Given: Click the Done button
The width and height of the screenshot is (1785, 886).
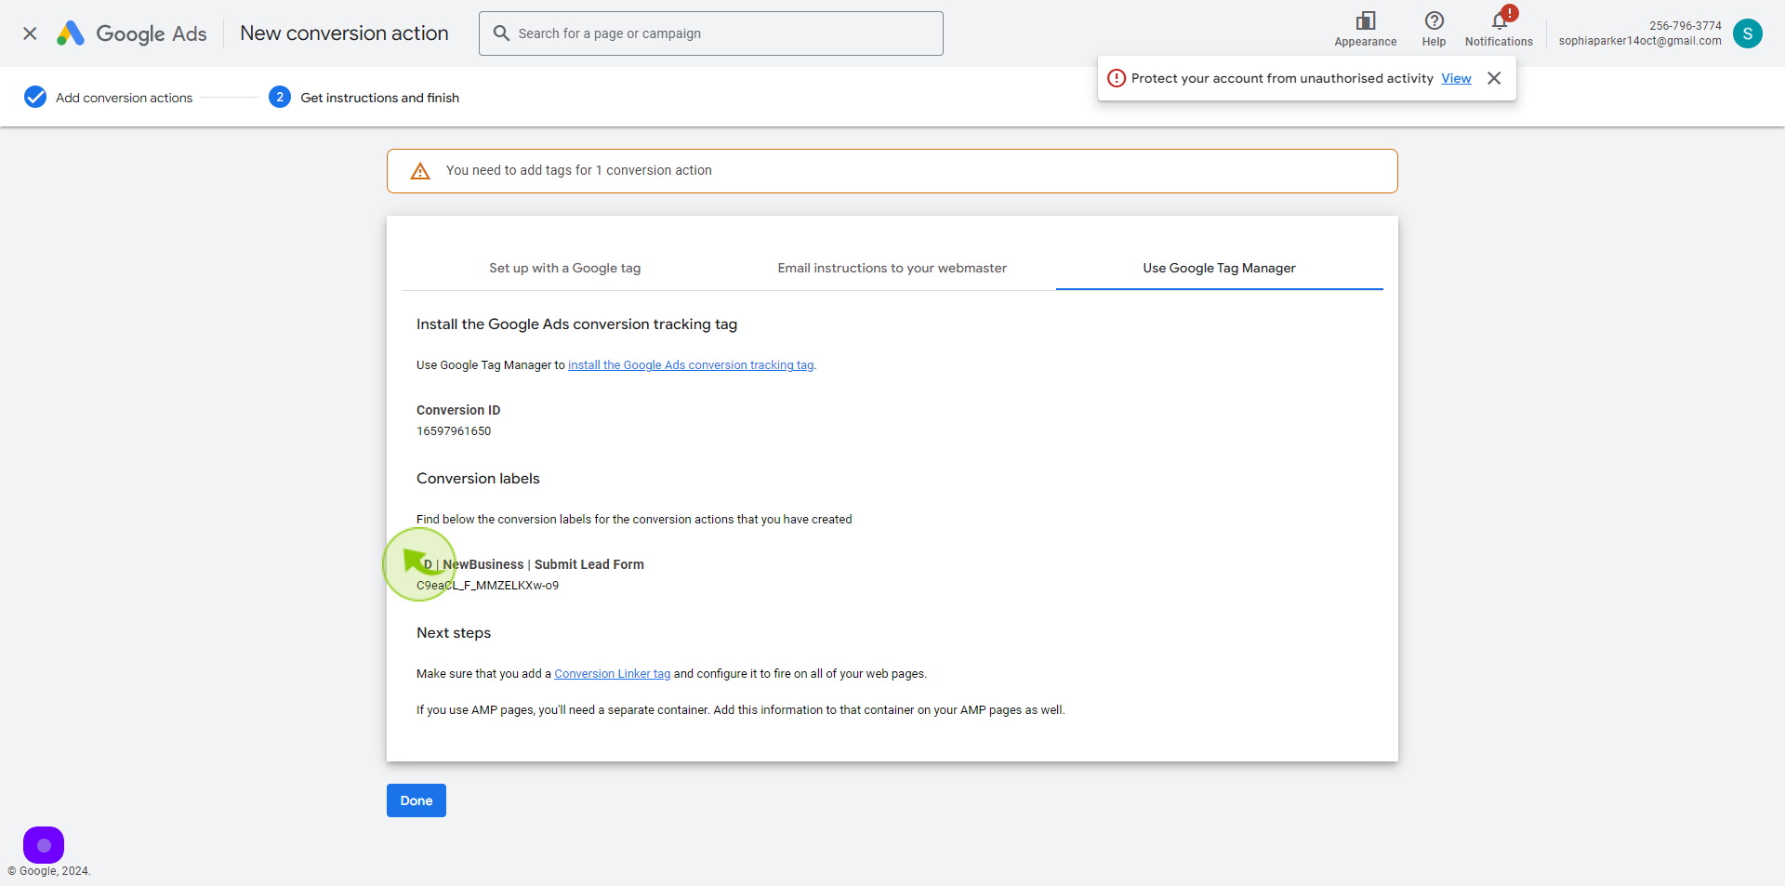Looking at the screenshot, I should (x=416, y=800).
